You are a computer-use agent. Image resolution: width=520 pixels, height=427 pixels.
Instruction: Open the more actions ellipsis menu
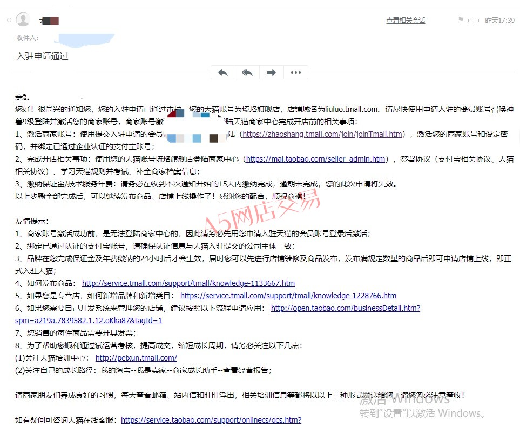tap(296, 72)
